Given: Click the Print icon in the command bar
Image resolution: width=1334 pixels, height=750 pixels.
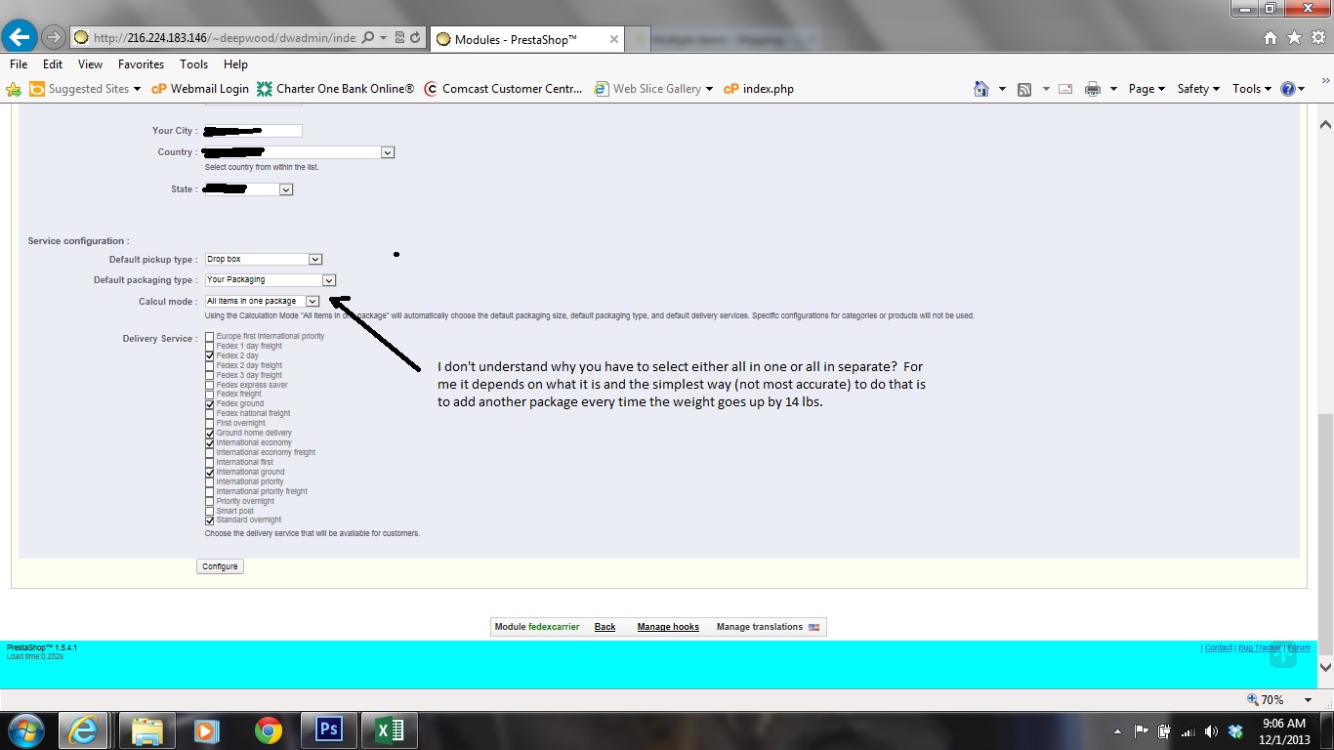Looking at the screenshot, I should [x=1092, y=89].
